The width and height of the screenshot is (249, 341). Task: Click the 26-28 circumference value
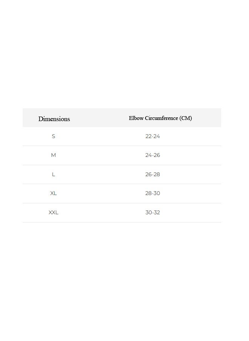click(152, 174)
